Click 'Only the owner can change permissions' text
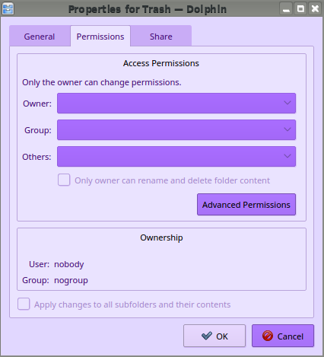 pyautogui.click(x=102, y=82)
